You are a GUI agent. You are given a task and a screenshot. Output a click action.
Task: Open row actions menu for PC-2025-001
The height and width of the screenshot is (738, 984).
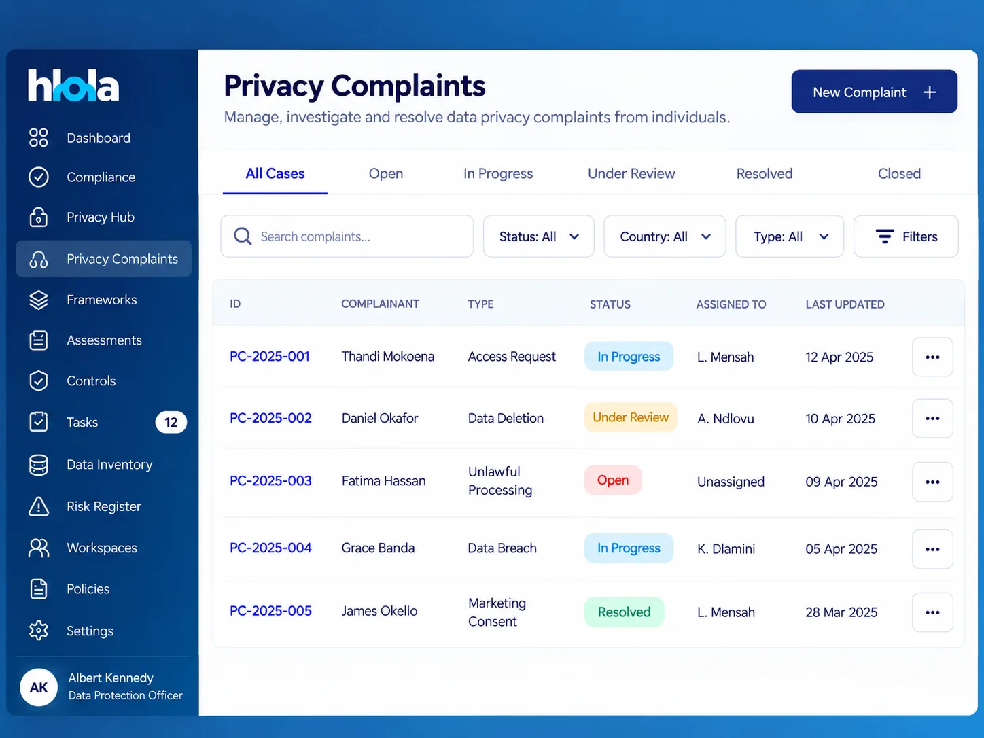point(932,357)
